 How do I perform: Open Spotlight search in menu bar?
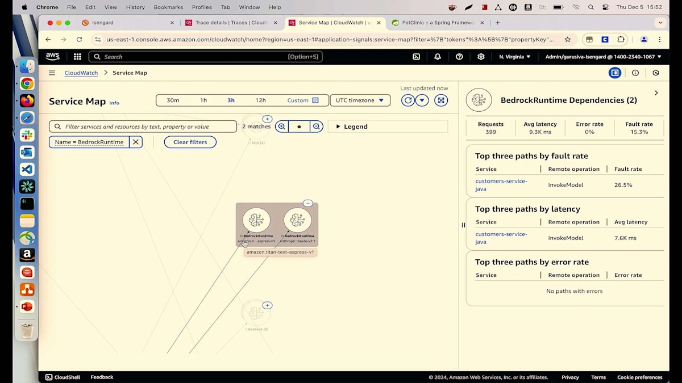coord(591,7)
